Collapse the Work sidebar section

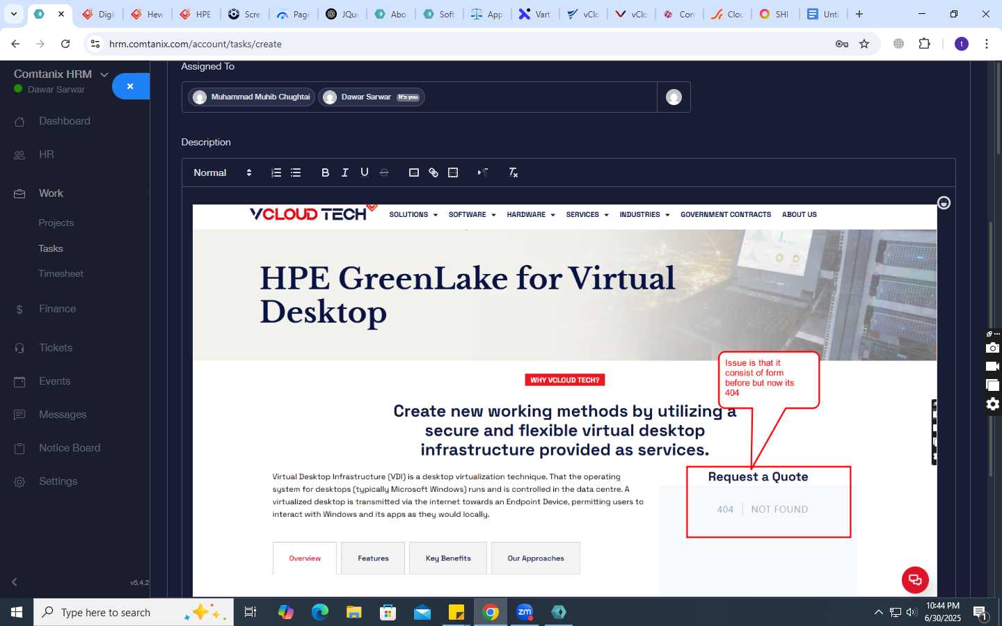point(51,193)
